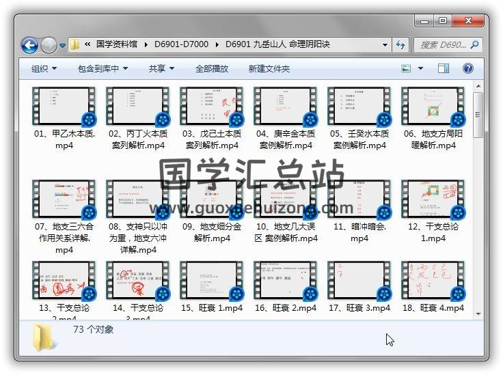Select video 02、丙丁火本质案列解析.mp4 thumbnail
Image resolution: width=503 pixels, height=375 pixels.
tap(137, 106)
